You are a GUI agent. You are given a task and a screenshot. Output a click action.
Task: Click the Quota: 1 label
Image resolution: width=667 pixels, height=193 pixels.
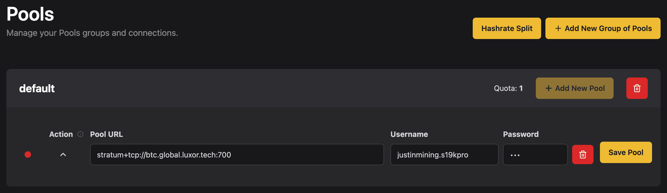[508, 88]
